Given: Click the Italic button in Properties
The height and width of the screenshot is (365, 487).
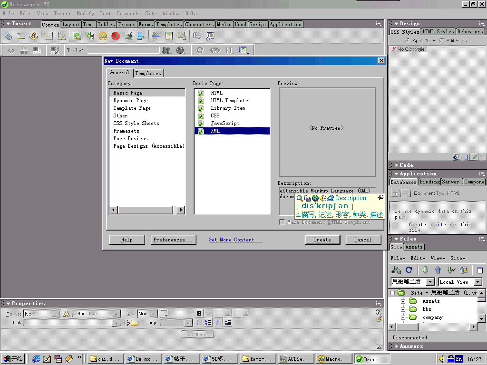Looking at the screenshot, I should tap(208, 314).
